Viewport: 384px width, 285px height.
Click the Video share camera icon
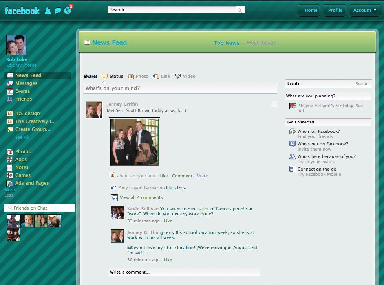(x=178, y=76)
